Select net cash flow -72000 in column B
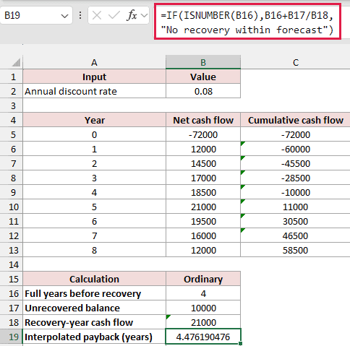Image resolution: width=350 pixels, height=346 pixels. pos(203,134)
